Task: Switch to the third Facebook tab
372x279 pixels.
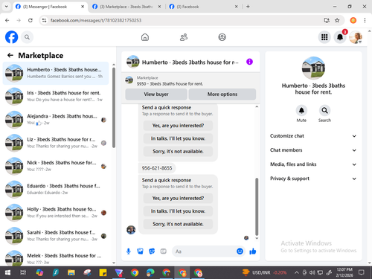Action: [x=203, y=7]
